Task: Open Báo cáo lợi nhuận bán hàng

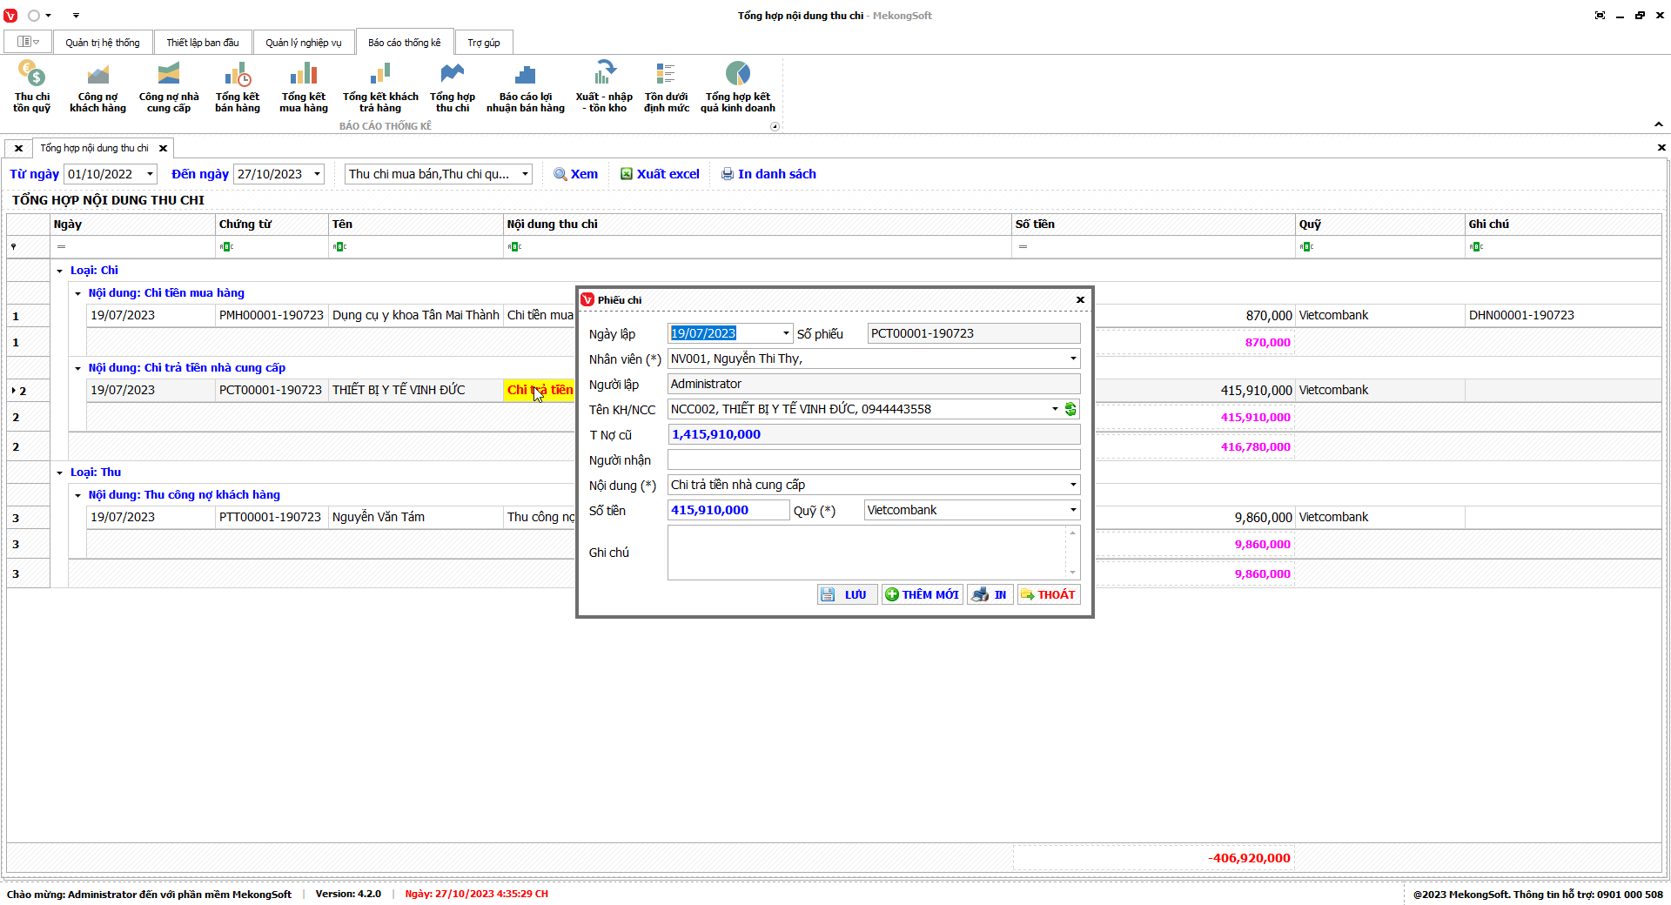Action: pyautogui.click(x=525, y=86)
